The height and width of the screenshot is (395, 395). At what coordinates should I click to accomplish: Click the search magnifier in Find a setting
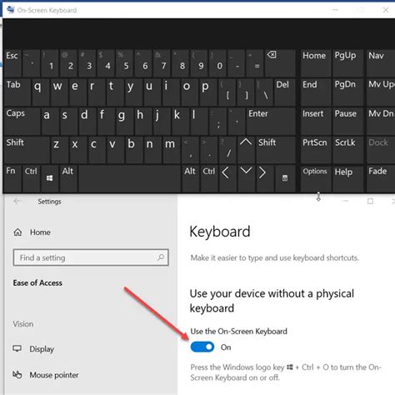161,257
